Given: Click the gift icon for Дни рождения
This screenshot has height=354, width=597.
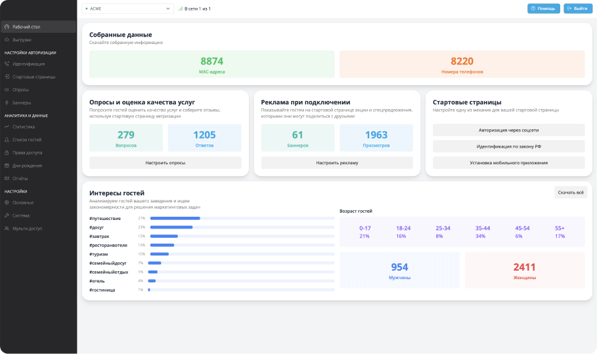Looking at the screenshot, I should click(7, 166).
